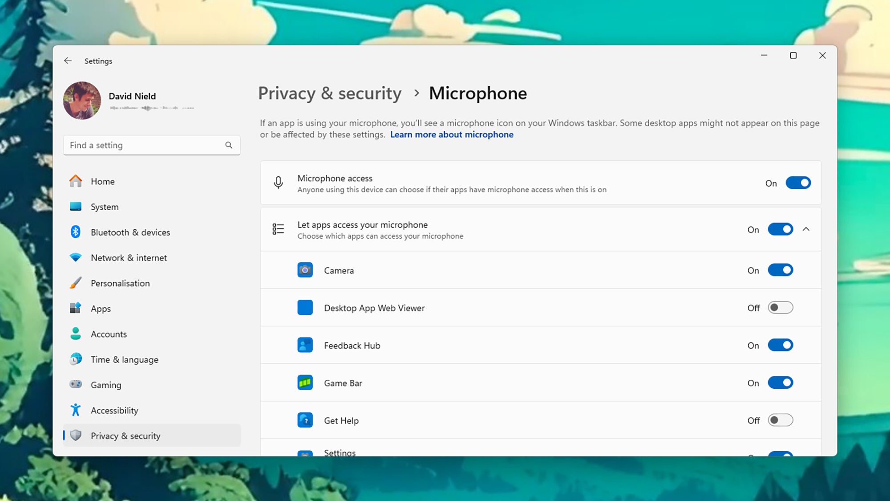Open the Home section icon in sidebar

click(x=76, y=181)
